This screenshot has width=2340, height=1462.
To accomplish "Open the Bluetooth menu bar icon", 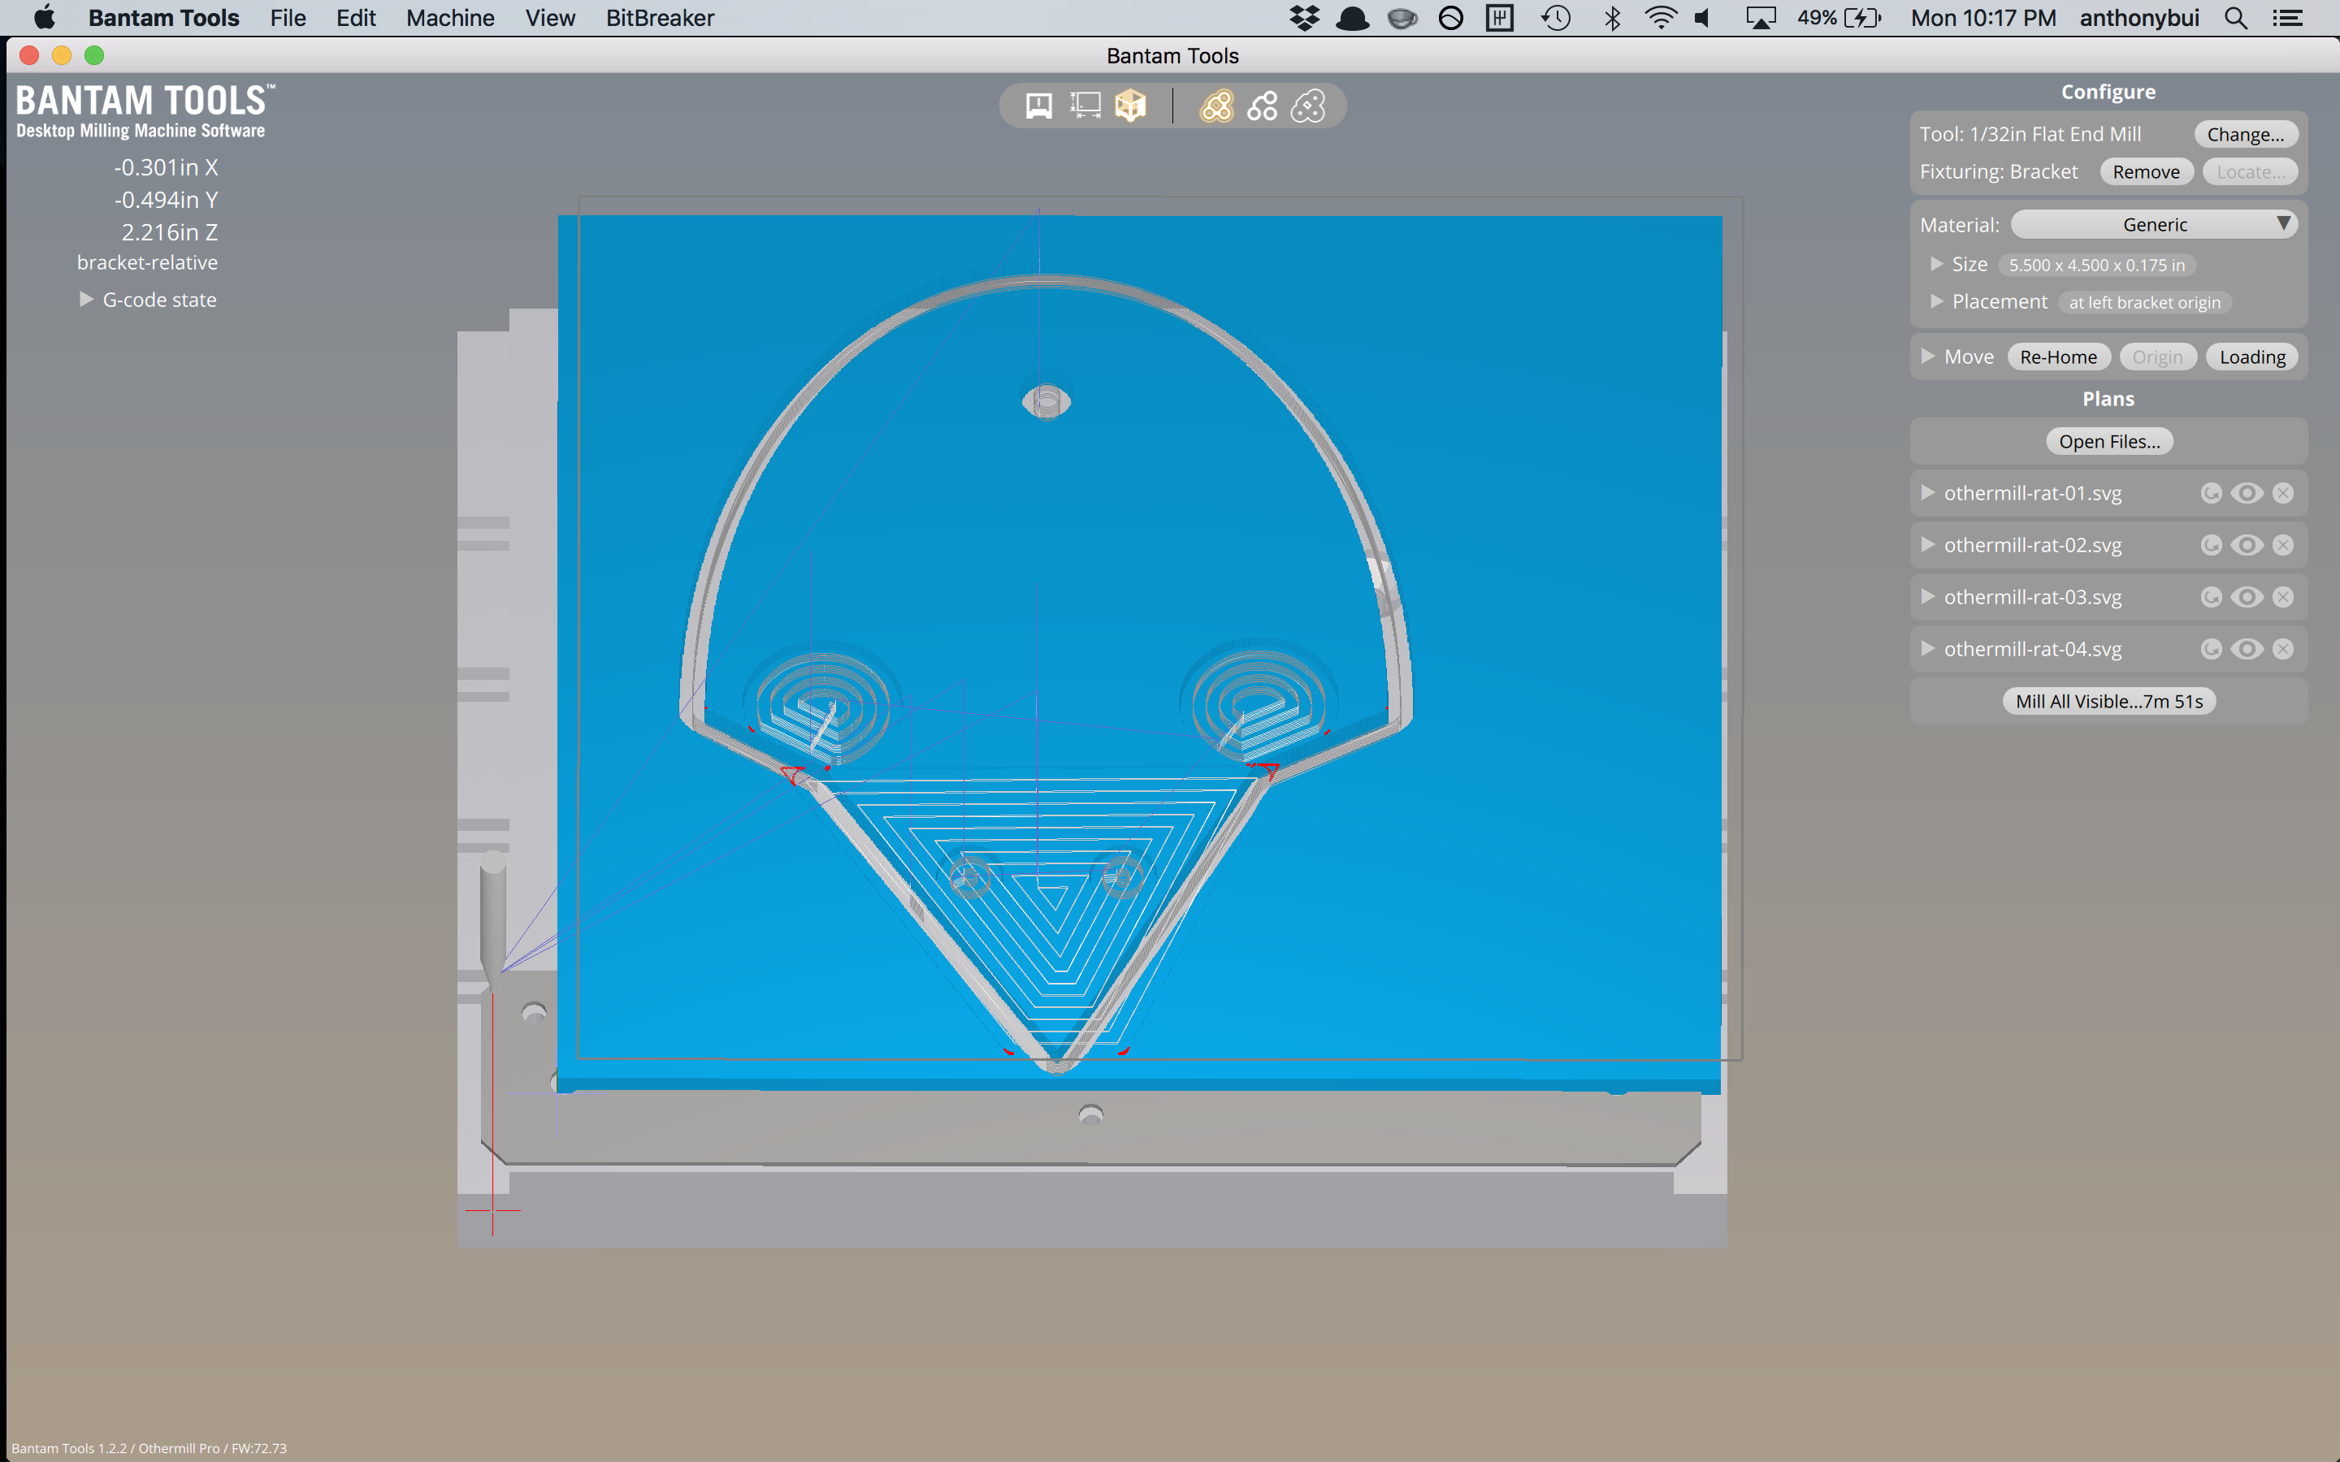I will pyautogui.click(x=1612, y=17).
